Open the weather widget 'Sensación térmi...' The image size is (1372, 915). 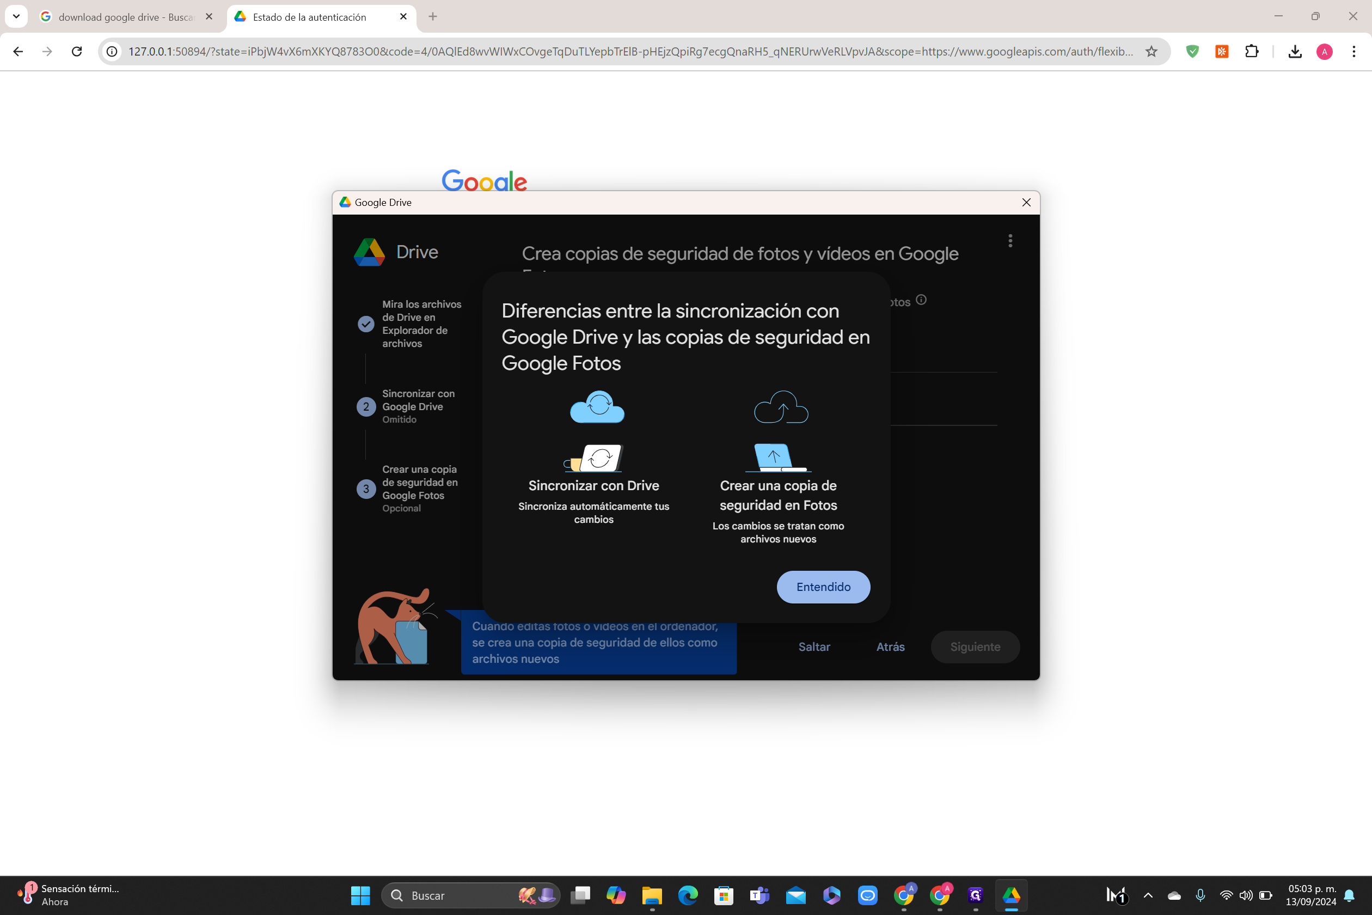[x=68, y=895]
